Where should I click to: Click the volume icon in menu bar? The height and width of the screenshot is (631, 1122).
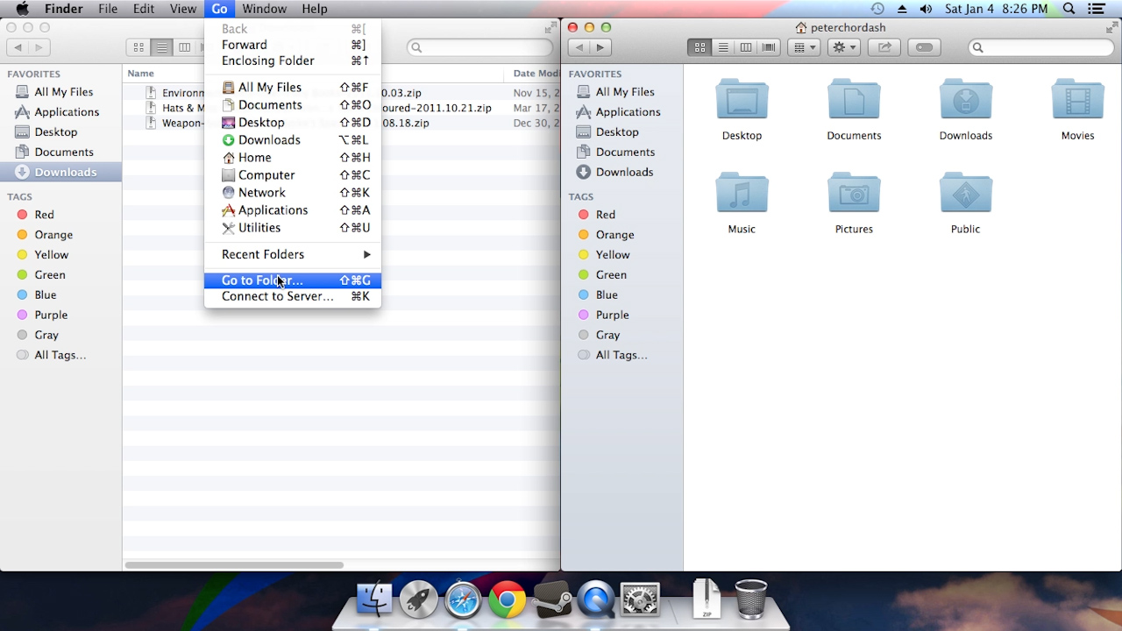point(926,9)
